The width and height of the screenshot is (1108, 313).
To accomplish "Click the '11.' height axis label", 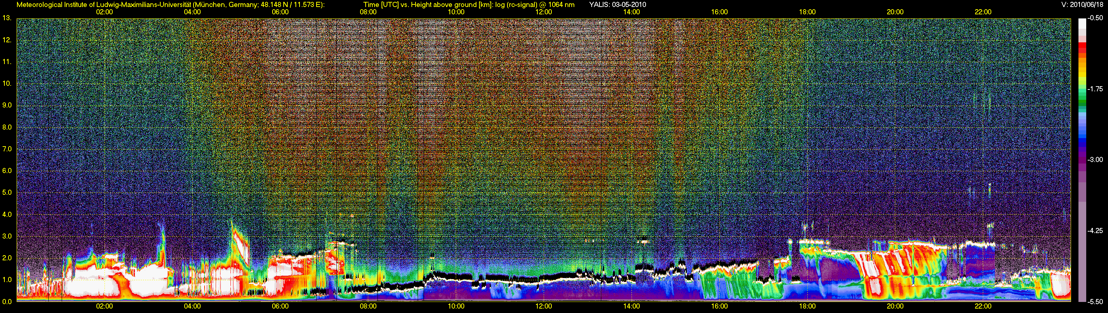I will click(x=6, y=62).
